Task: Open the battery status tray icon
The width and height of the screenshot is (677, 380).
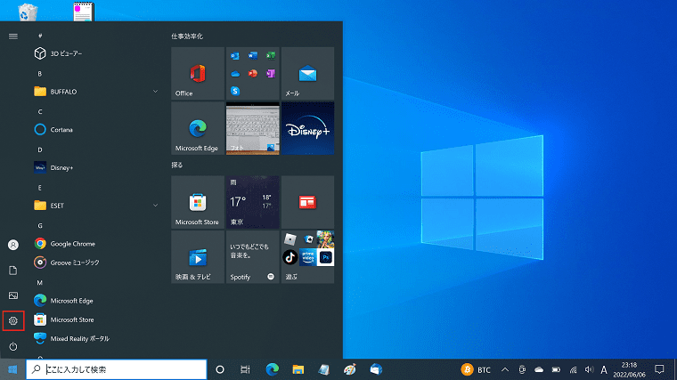Action: pyautogui.click(x=556, y=369)
